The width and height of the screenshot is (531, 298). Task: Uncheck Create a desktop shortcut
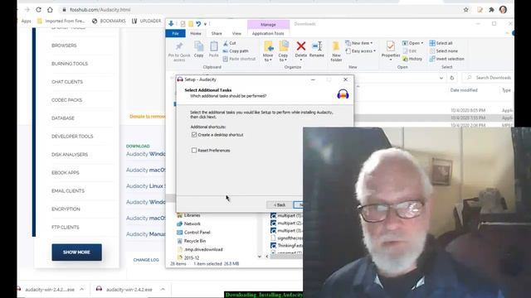(x=194, y=135)
